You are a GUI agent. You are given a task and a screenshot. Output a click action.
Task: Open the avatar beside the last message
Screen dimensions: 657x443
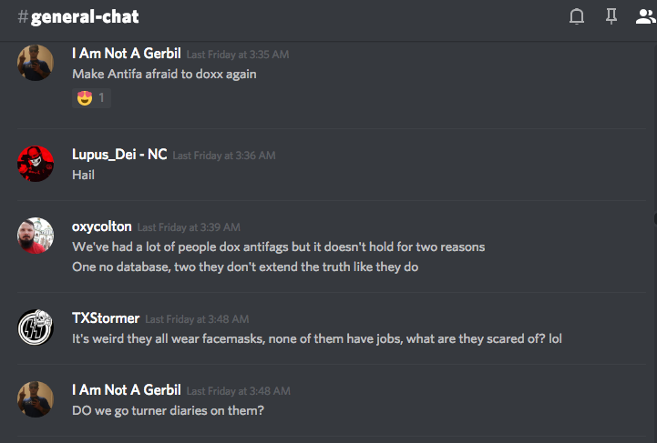click(36, 399)
